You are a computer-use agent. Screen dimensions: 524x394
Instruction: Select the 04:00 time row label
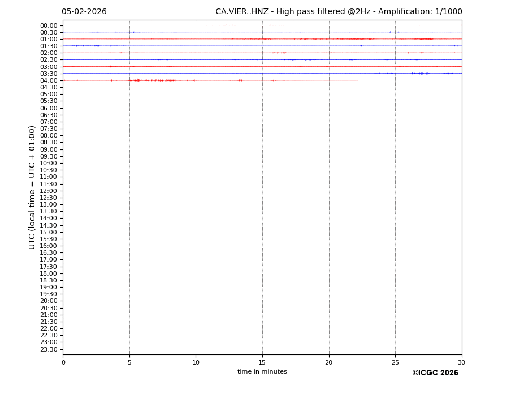[x=49, y=80]
